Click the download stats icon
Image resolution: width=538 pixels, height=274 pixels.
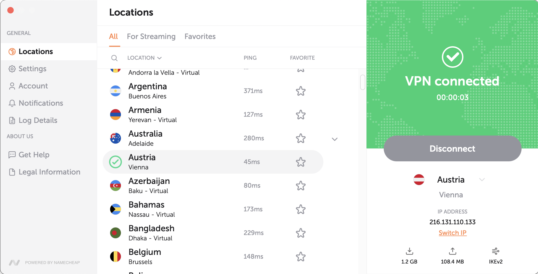tap(409, 251)
